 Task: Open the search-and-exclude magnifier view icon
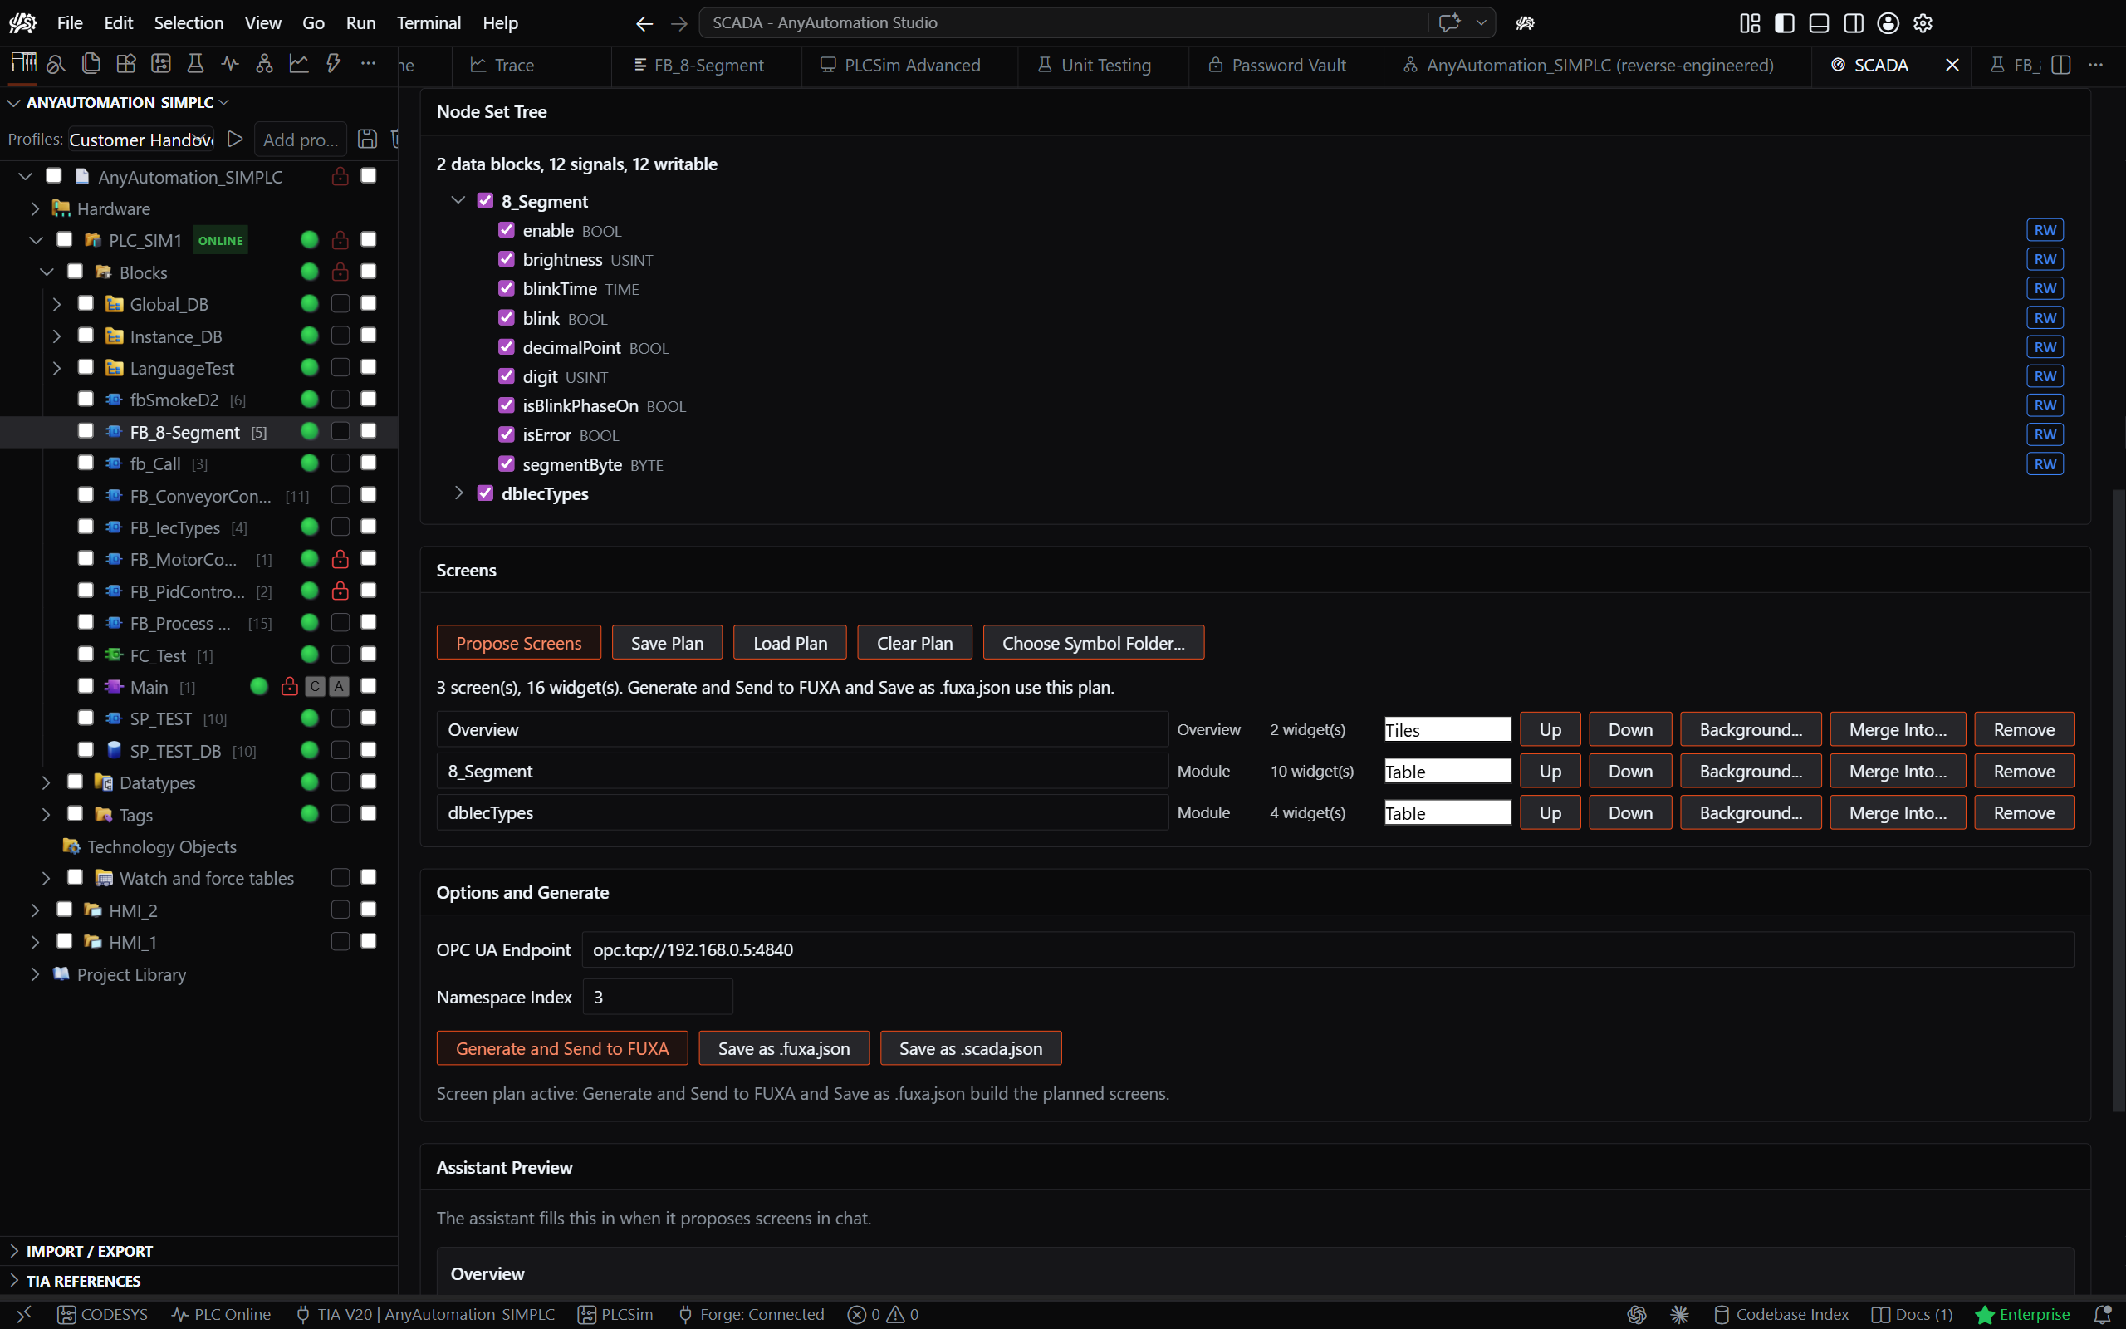click(56, 63)
